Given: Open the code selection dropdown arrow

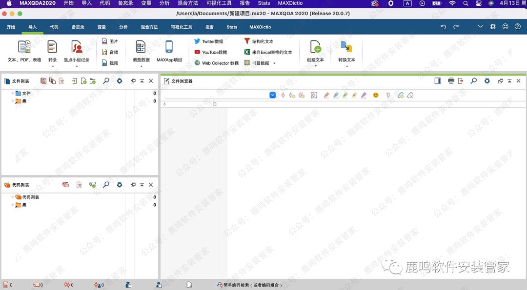Looking at the screenshot, I should click(x=273, y=95).
